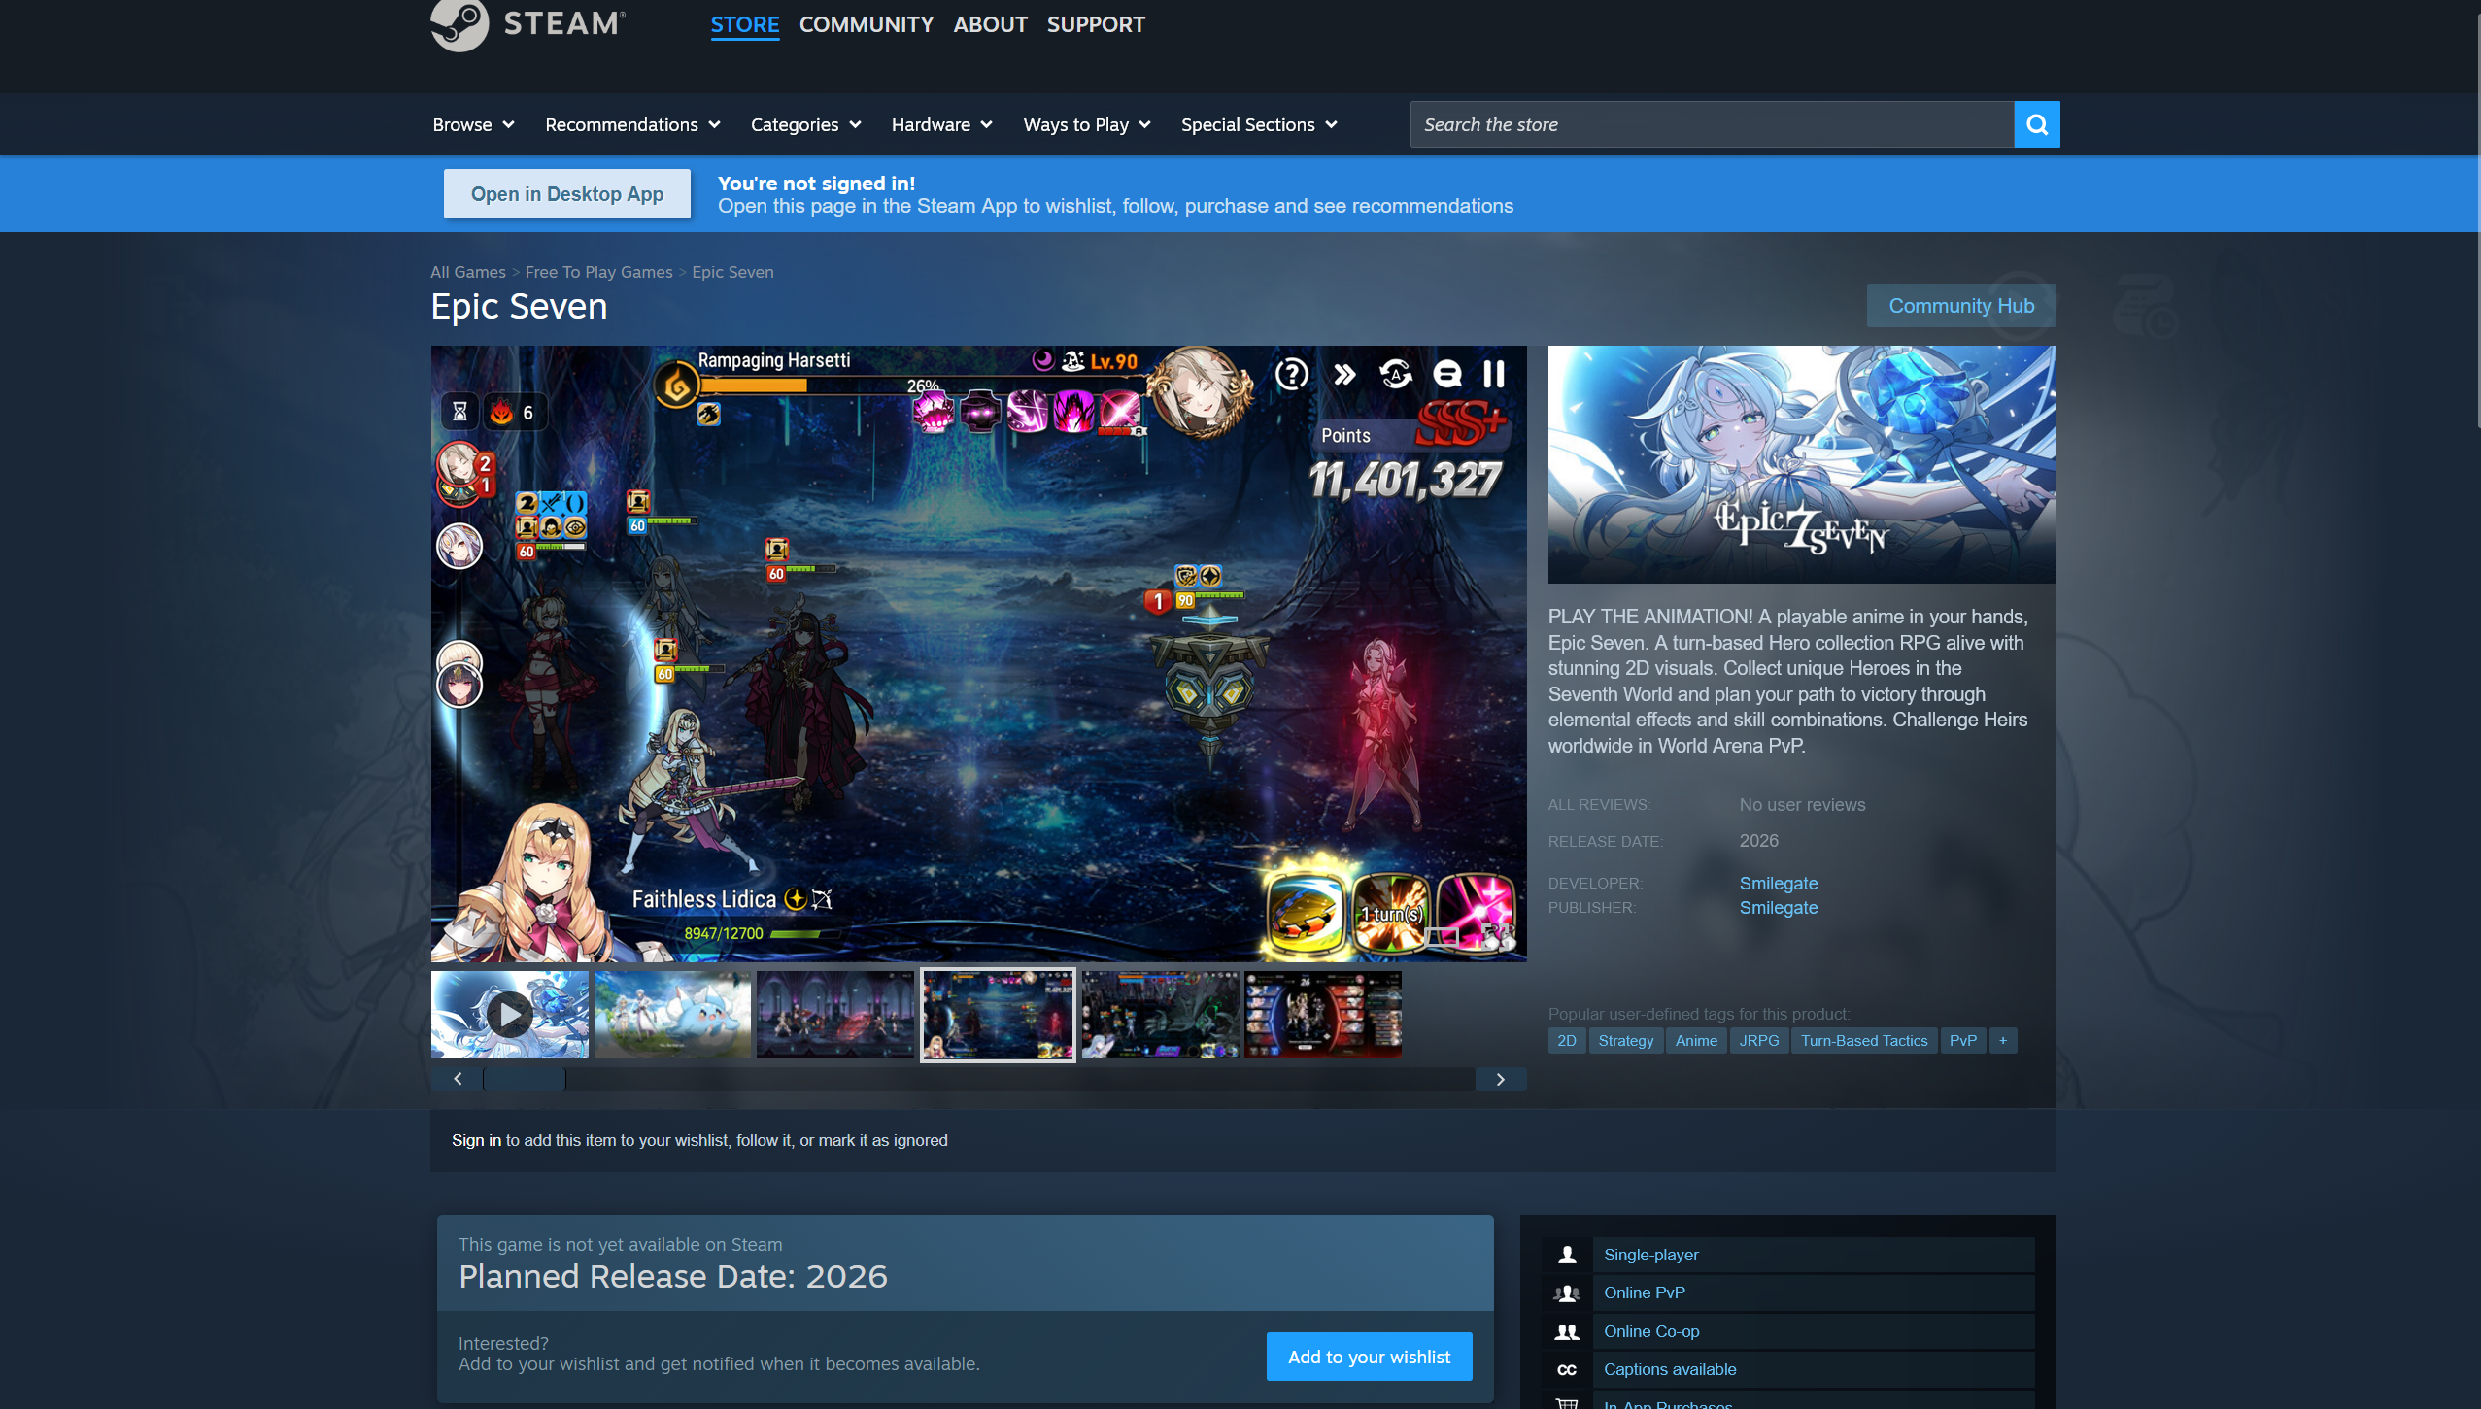Select the third screenshot thumbnail

[835, 1015]
